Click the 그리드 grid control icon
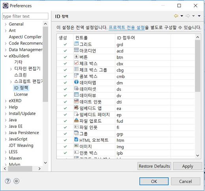This screenshot has height=191, width=205. pos(76,43)
